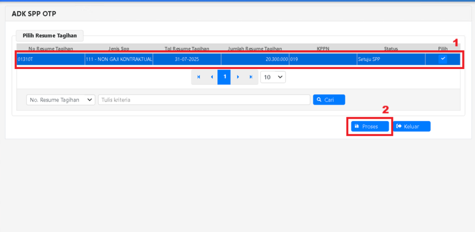This screenshot has height=232, width=475.
Task: Jump to the last page of results
Action: click(x=251, y=77)
